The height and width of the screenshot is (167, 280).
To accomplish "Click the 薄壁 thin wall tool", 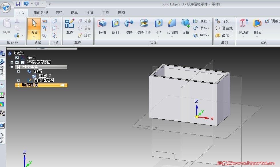I will coord(200,21).
